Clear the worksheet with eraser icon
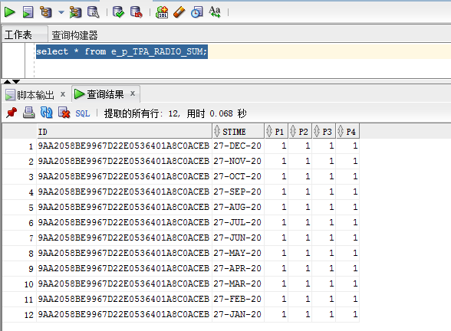Screen dimensions: 451x331 pyautogui.click(x=179, y=12)
